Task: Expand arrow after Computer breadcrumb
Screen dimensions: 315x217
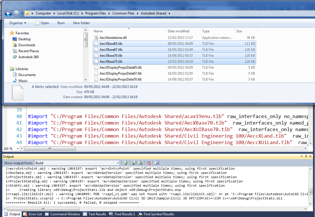Action: tap(54, 13)
